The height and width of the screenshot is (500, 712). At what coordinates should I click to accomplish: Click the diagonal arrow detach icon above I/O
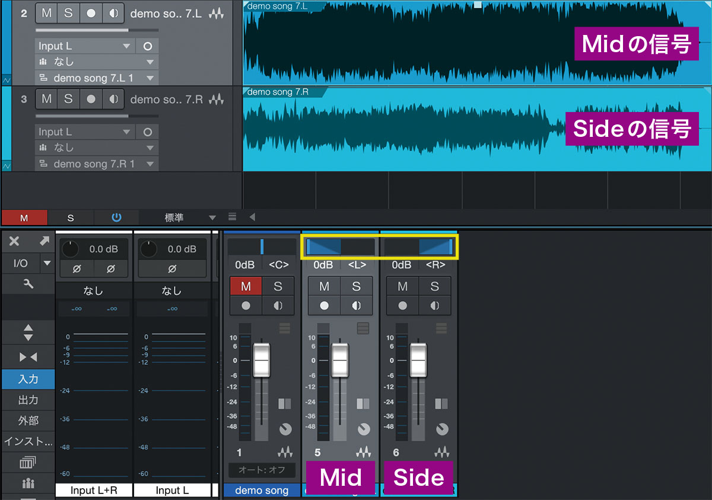(43, 241)
